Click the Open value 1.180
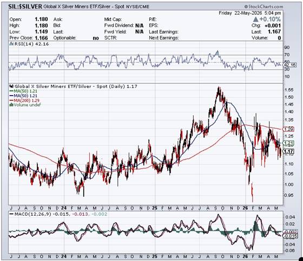The width and height of the screenshot is (303, 261). coord(41,19)
